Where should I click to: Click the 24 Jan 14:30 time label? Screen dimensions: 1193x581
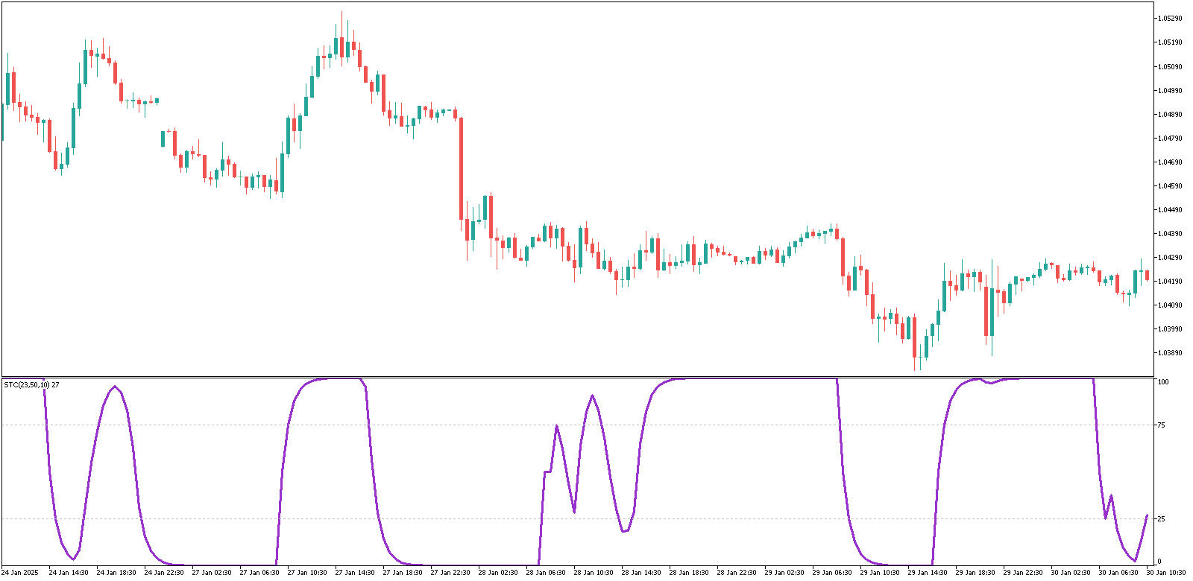[69, 573]
